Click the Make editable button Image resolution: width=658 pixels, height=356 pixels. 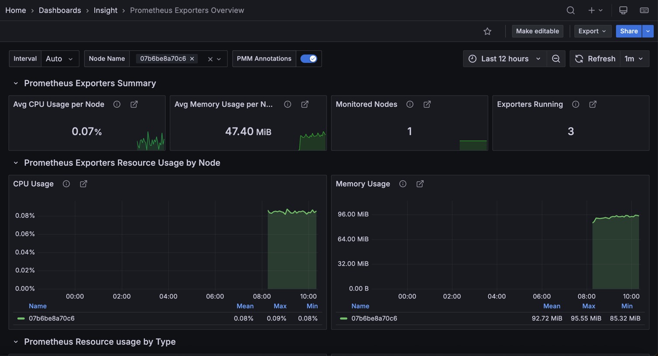tap(537, 31)
